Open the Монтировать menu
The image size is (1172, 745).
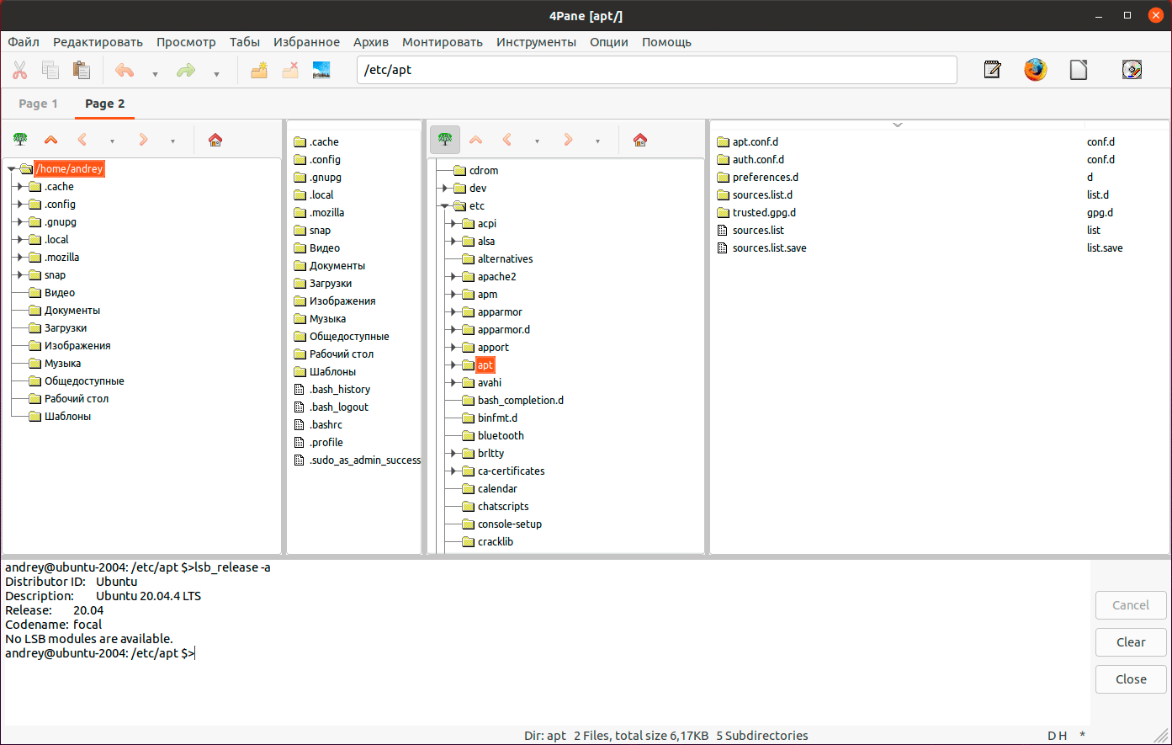(442, 42)
